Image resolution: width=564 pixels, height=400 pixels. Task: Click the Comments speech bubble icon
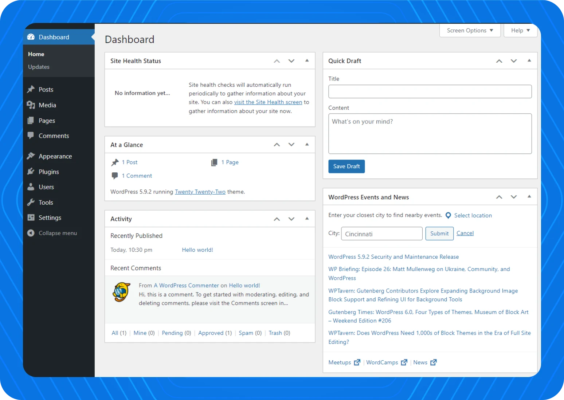click(31, 136)
